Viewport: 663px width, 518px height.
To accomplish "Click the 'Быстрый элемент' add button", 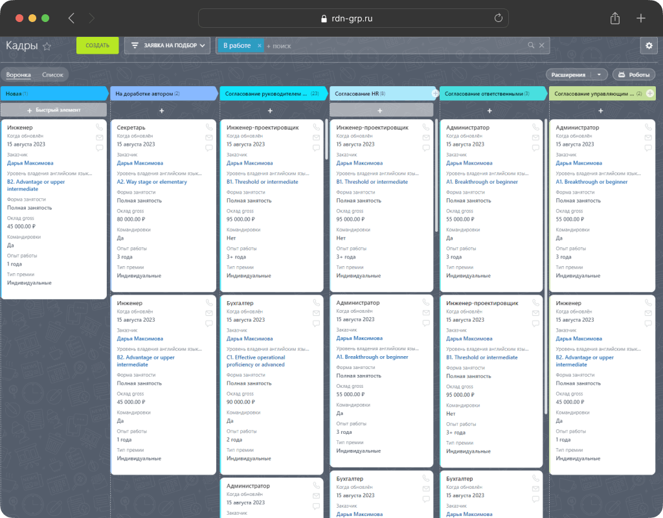I will (x=54, y=110).
